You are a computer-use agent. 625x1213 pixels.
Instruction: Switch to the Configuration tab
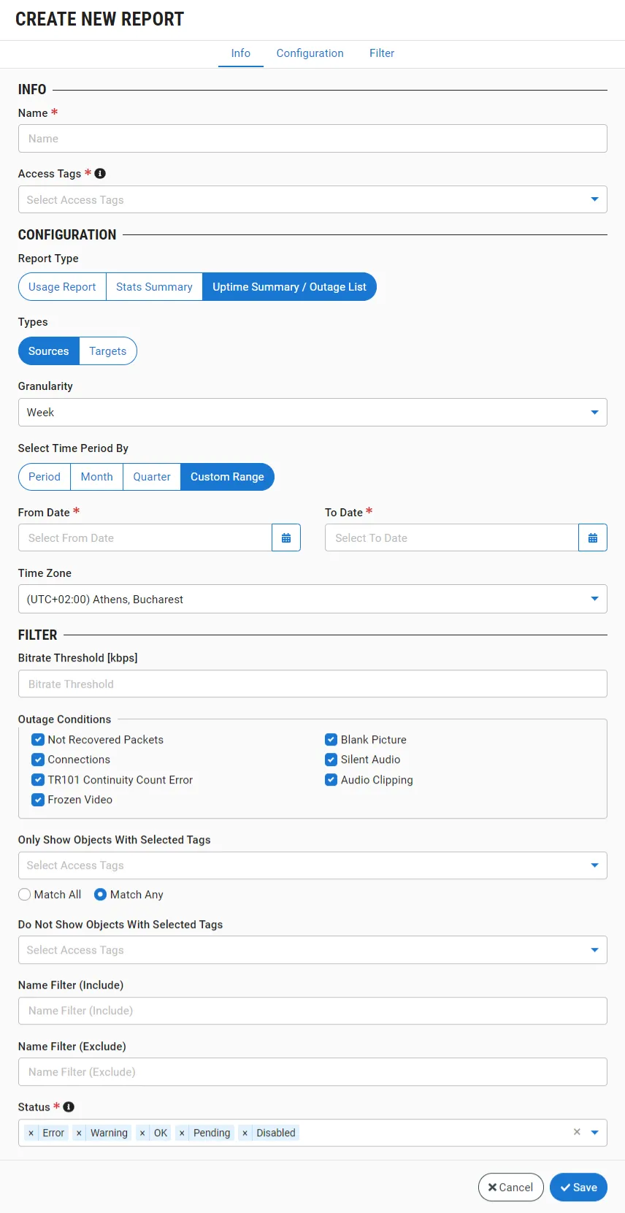click(310, 53)
